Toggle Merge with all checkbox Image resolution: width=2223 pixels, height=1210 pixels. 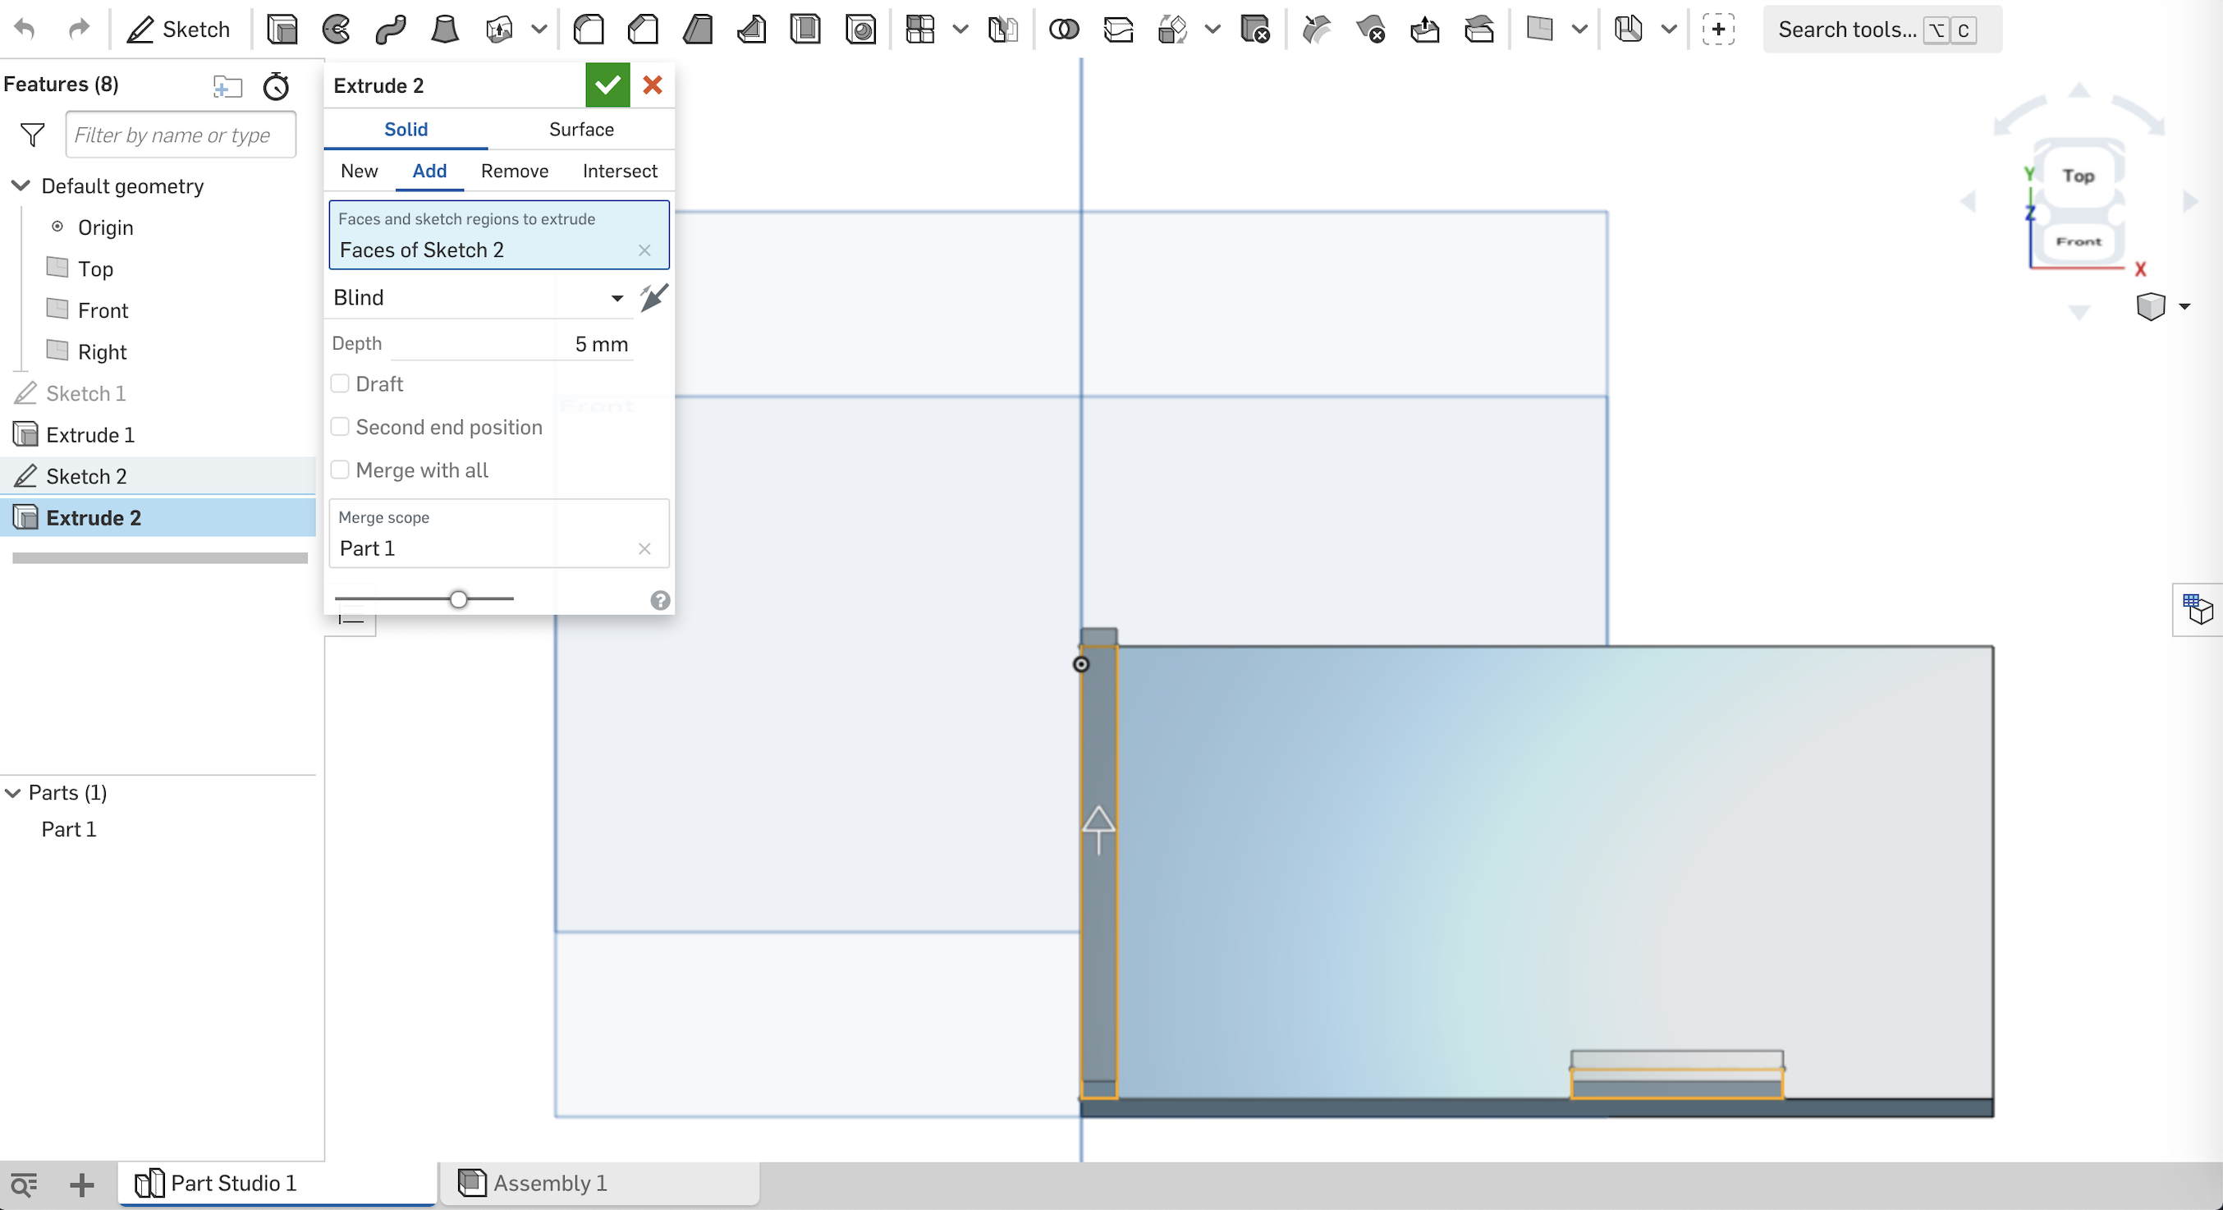point(340,470)
